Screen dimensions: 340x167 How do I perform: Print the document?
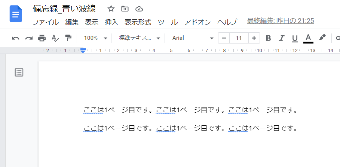[x=42, y=38]
